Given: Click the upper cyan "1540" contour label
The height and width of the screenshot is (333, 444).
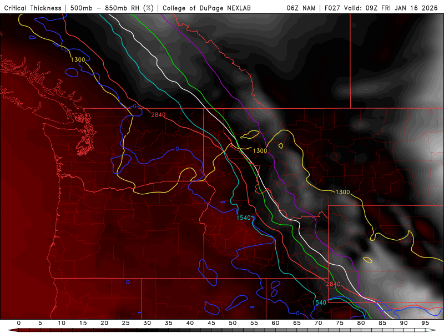Looking at the screenshot, I should pyautogui.click(x=244, y=218).
